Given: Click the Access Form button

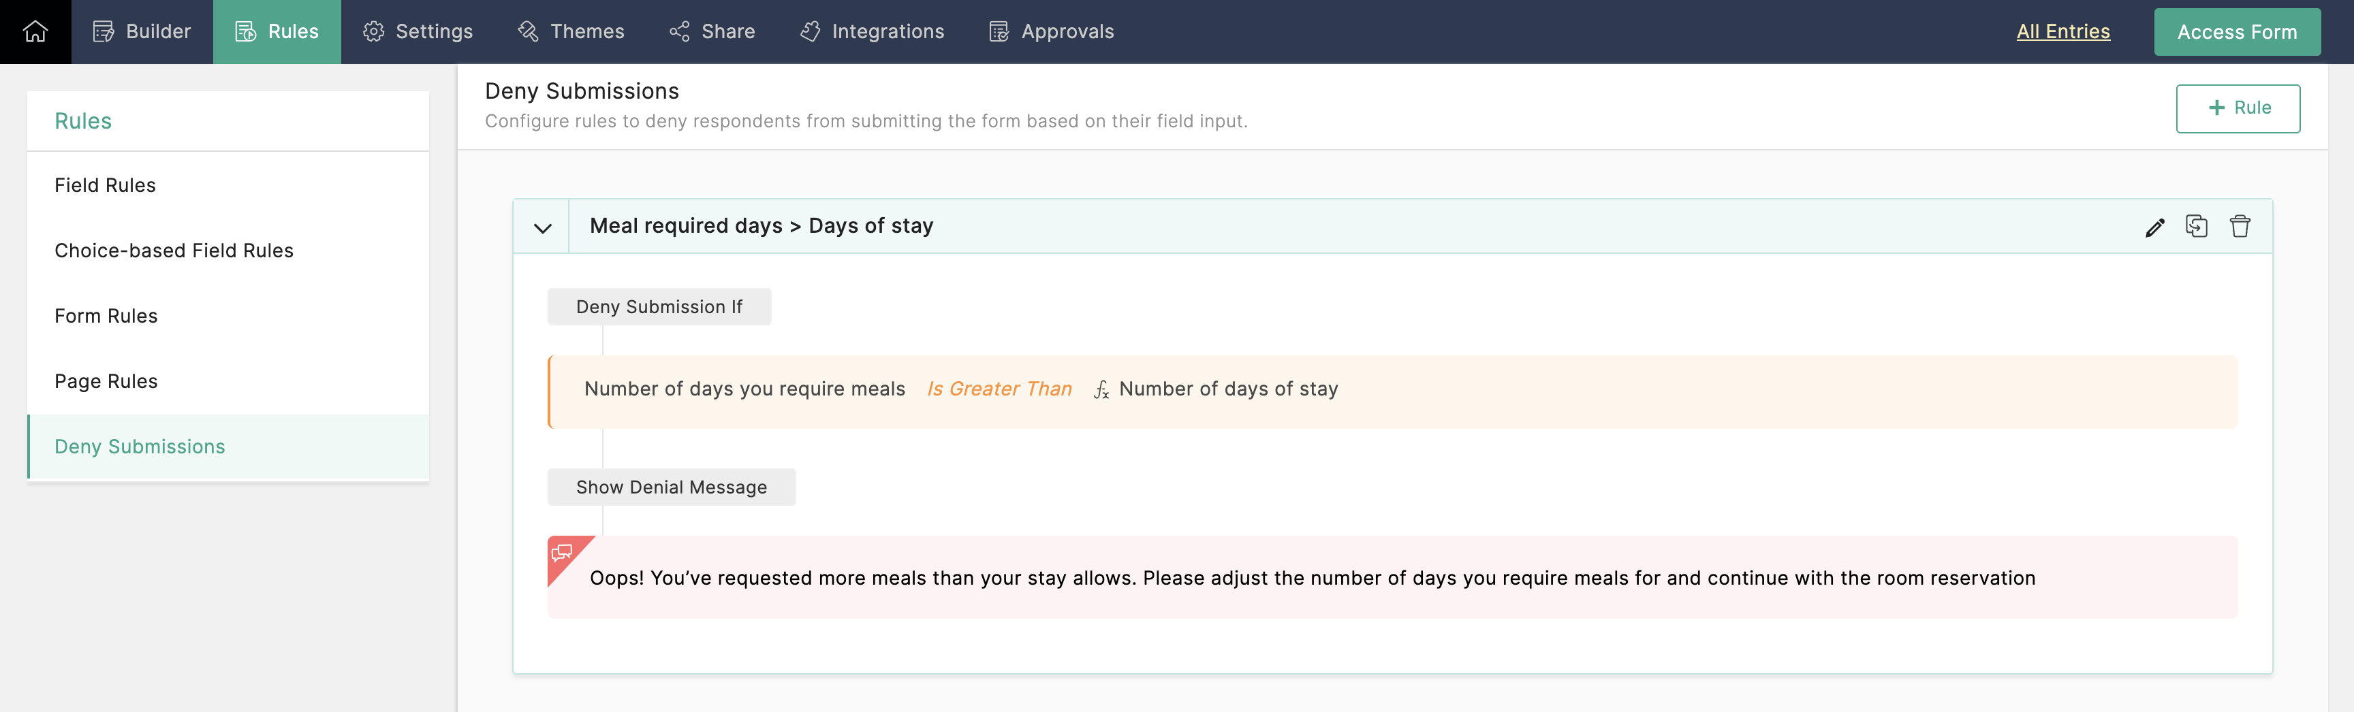Looking at the screenshot, I should (x=2236, y=32).
